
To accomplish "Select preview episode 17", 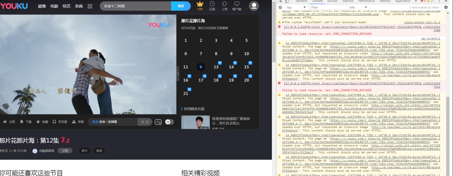I will [x=201, y=80].
